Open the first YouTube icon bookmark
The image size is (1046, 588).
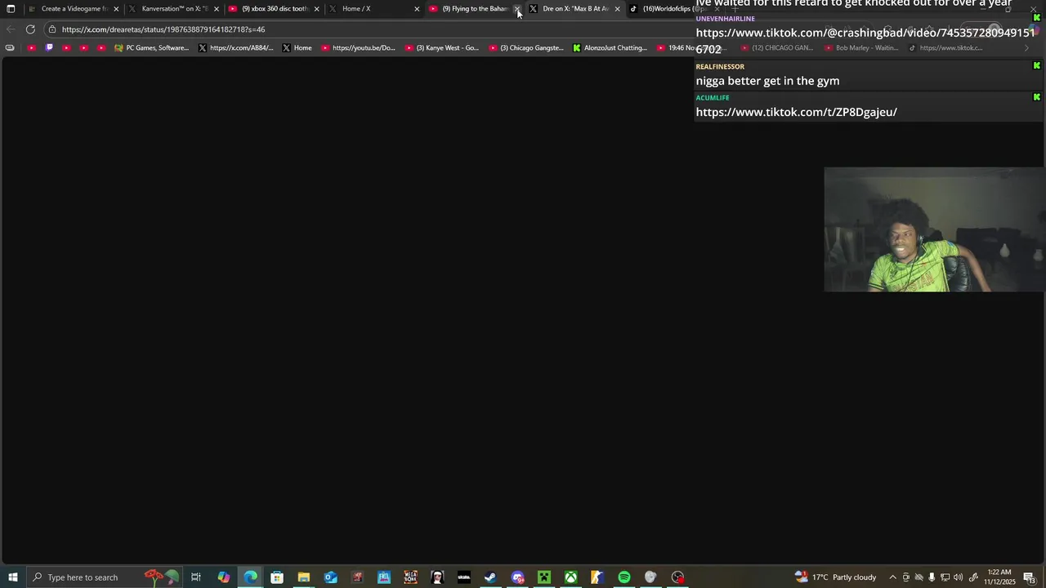(x=32, y=48)
